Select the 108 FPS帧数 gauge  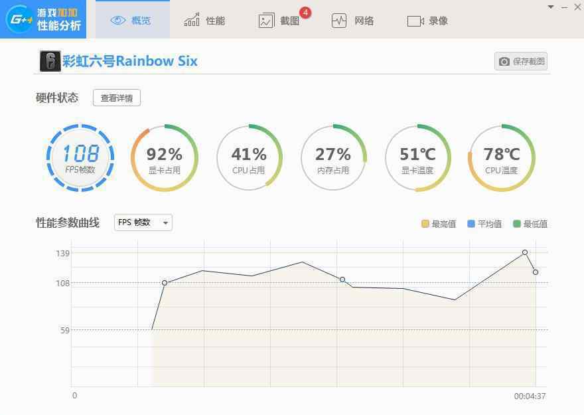click(80, 157)
